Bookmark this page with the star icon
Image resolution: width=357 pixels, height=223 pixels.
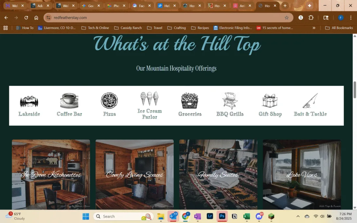287,18
